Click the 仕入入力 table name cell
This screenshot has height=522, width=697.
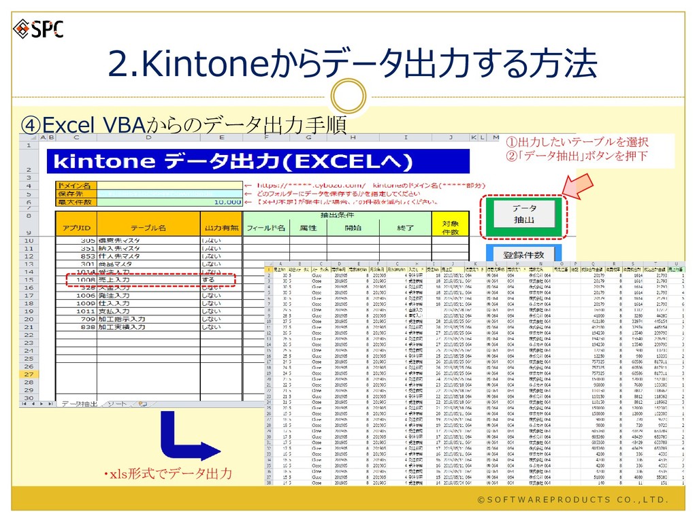148,303
